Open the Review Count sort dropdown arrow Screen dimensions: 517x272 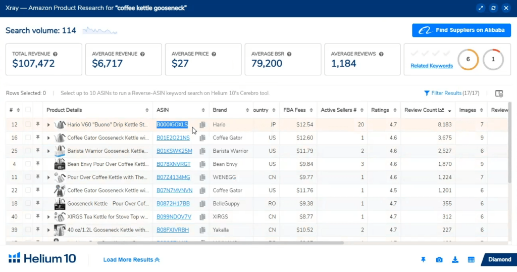pyautogui.click(x=450, y=111)
